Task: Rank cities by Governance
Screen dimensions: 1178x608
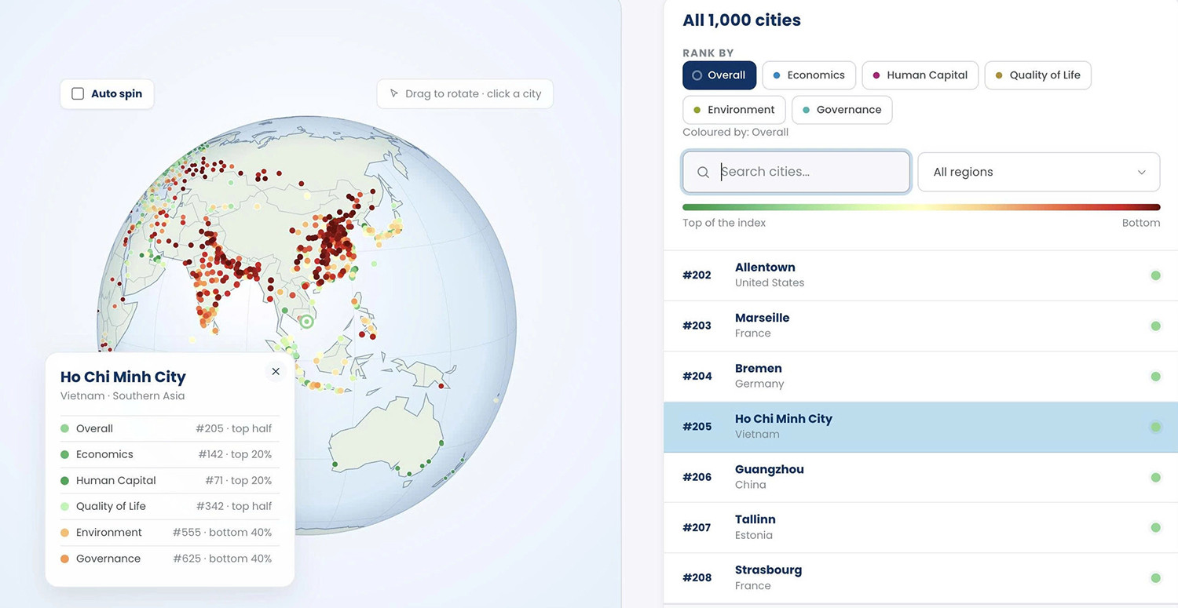Action: [x=842, y=110]
